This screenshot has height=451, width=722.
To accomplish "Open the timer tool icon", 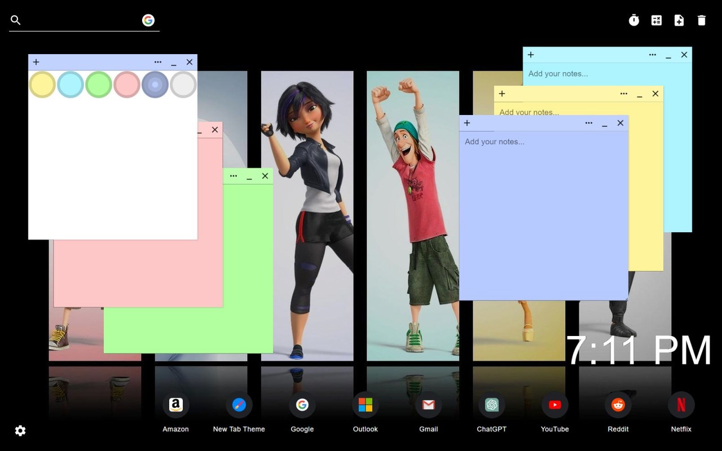I will [634, 20].
